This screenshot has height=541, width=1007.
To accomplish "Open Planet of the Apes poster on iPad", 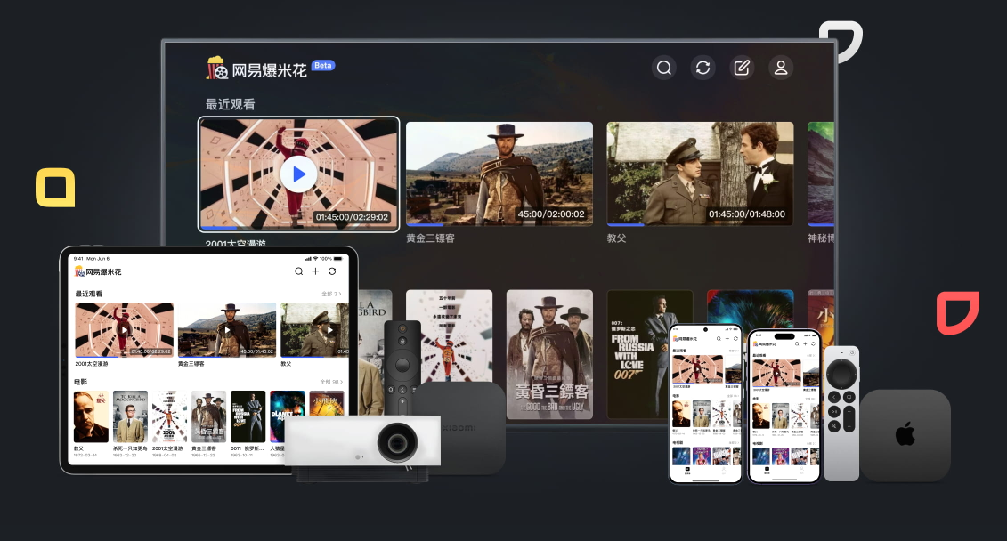I will click(x=287, y=416).
